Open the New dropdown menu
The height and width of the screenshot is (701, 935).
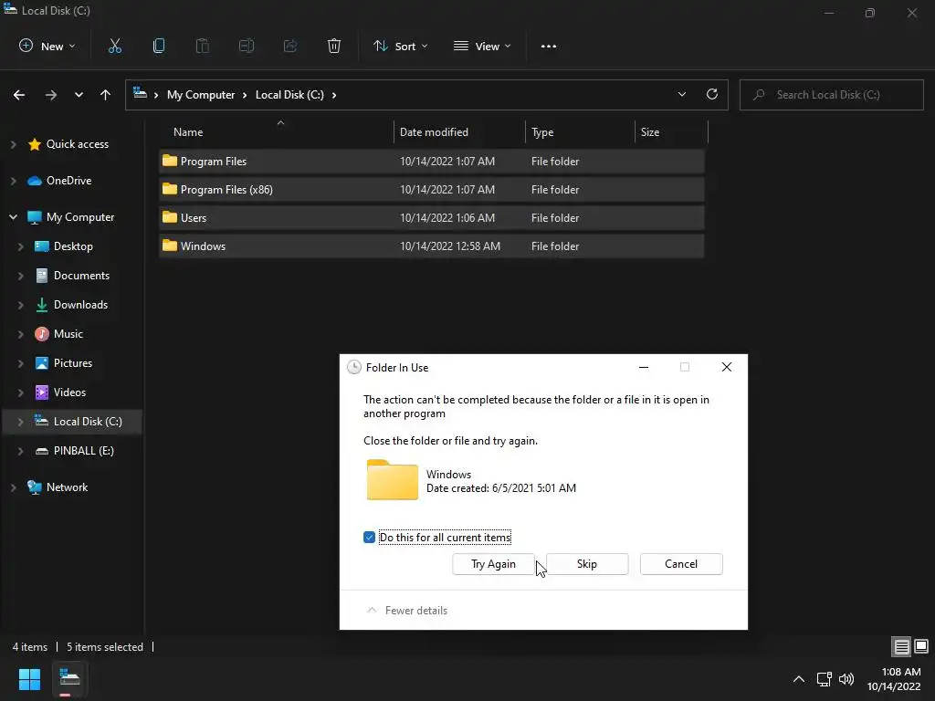(x=47, y=46)
